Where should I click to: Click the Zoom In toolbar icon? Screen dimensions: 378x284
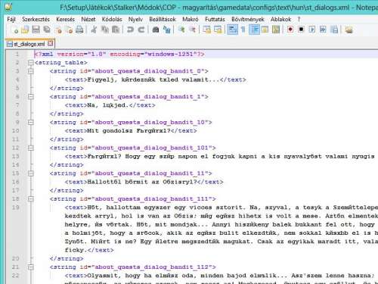[x=181, y=30]
